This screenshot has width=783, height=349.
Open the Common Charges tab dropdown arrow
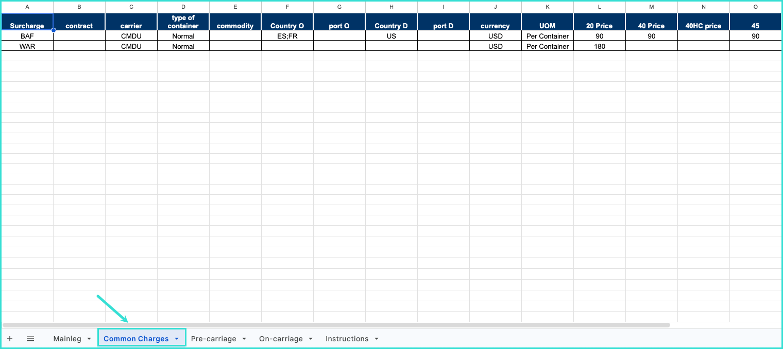click(177, 339)
